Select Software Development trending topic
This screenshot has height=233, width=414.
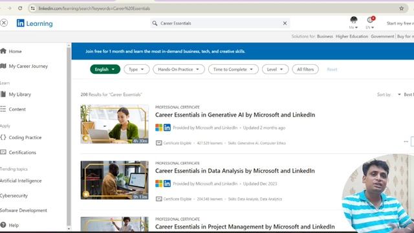pyautogui.click(x=23, y=210)
